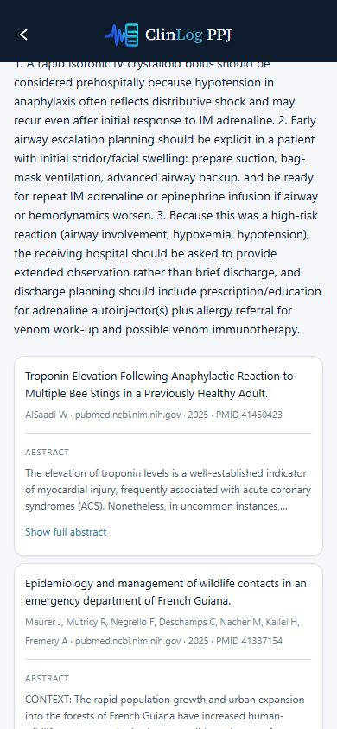The width and height of the screenshot is (337, 729).
Task: Click the anaphylaxis recommendations paragraph
Action: pos(168,196)
